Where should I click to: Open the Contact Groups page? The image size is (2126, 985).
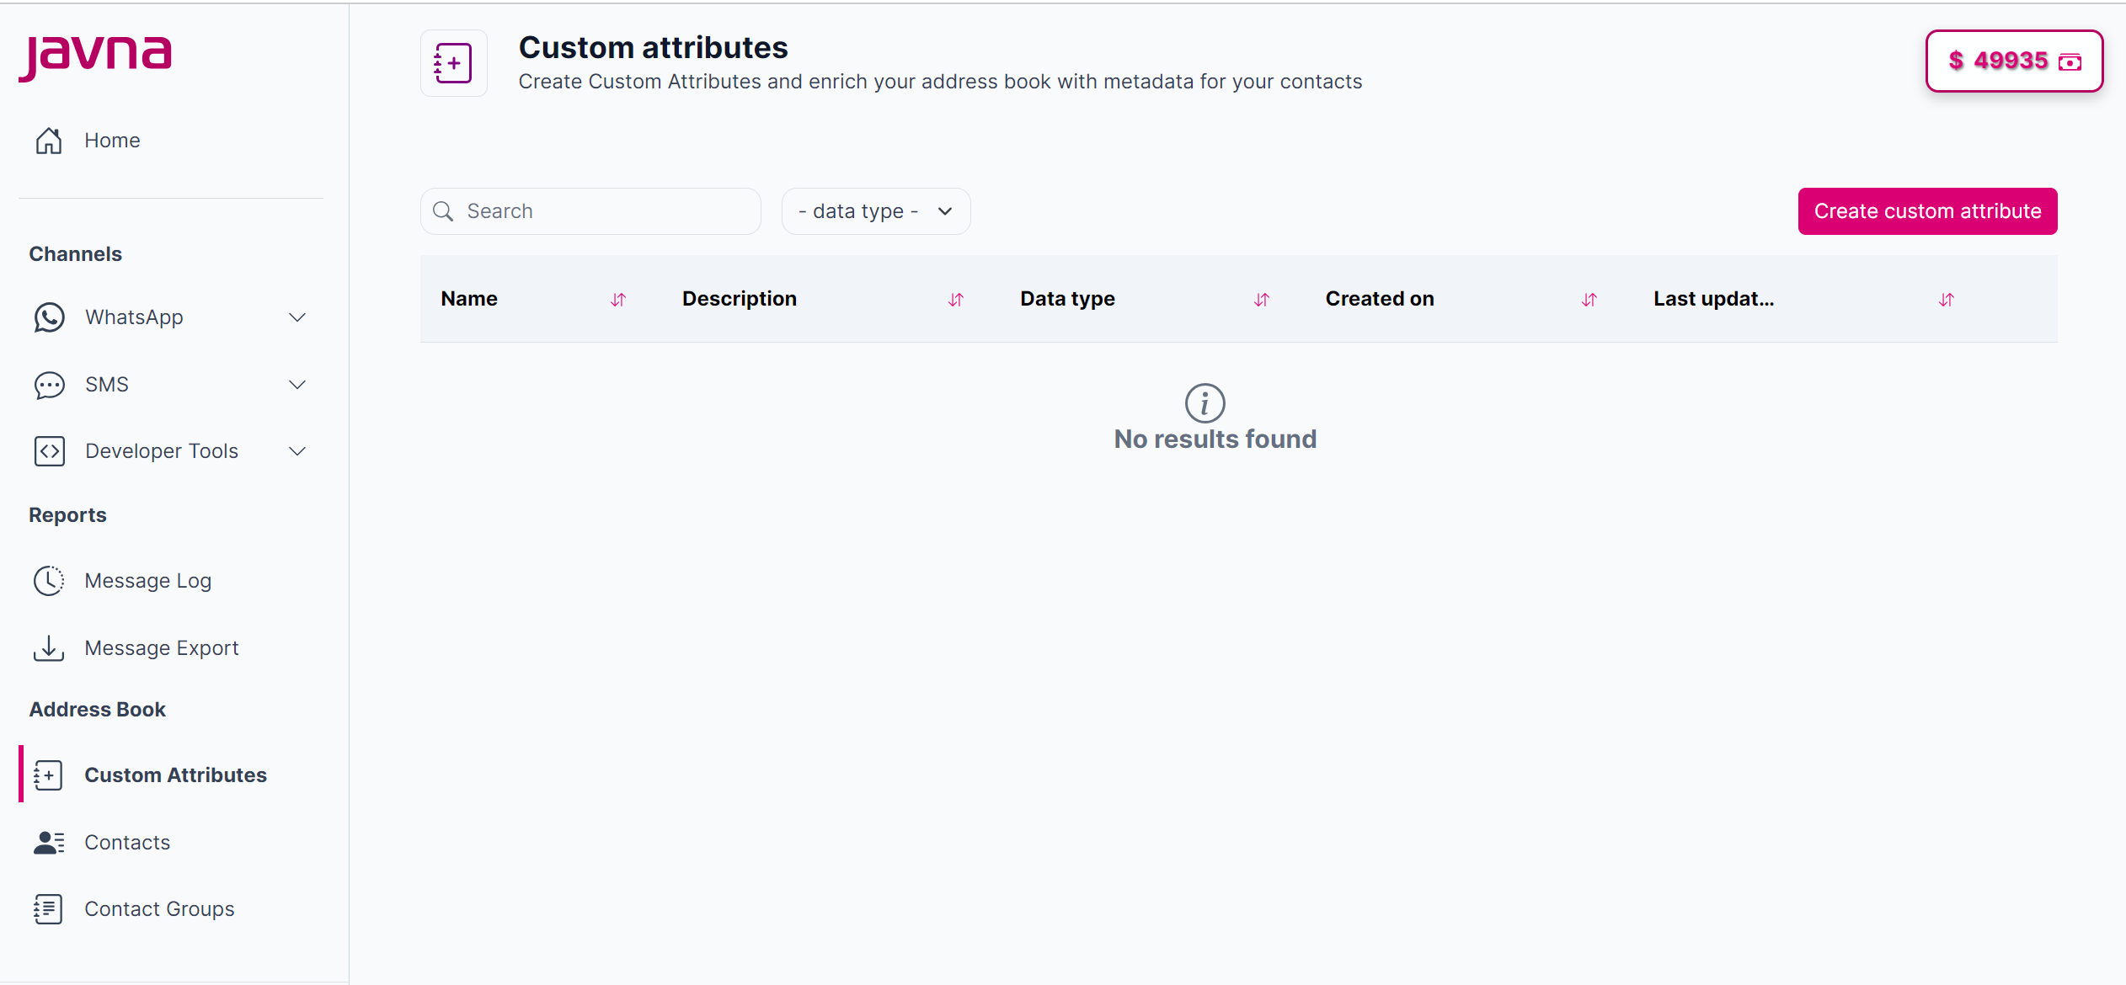[159, 908]
